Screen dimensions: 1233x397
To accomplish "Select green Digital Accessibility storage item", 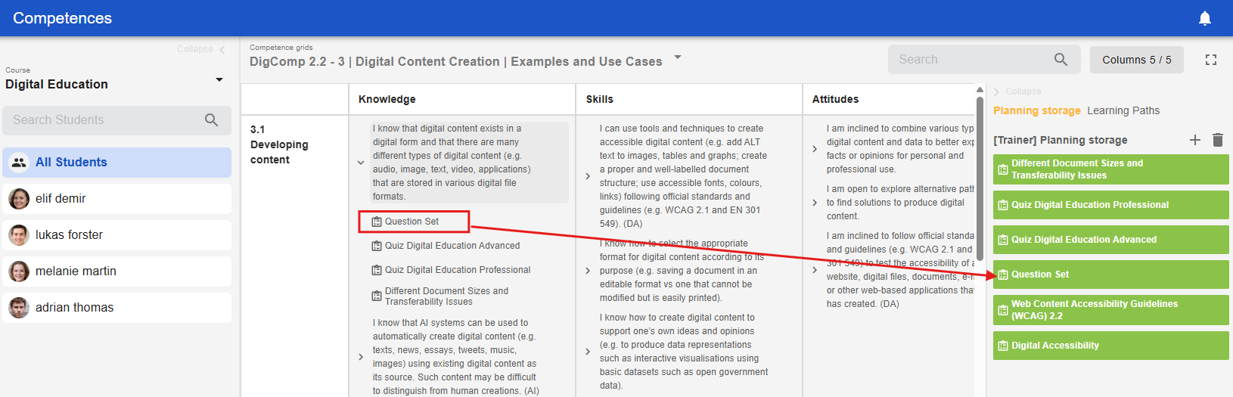I will pos(1110,346).
